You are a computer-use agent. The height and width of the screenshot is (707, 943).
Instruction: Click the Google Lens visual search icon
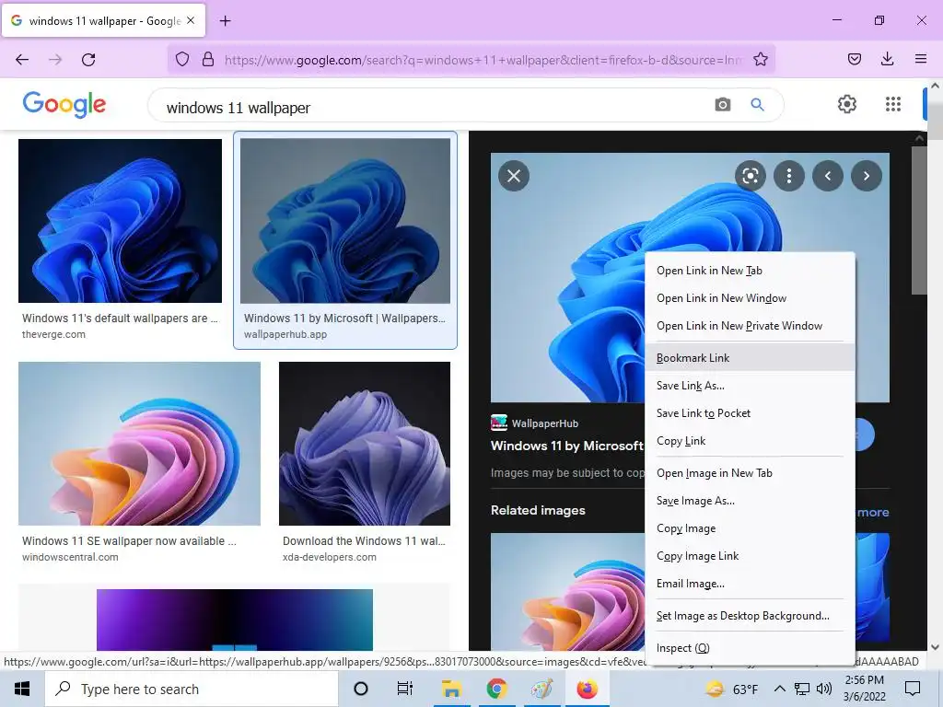coord(750,176)
